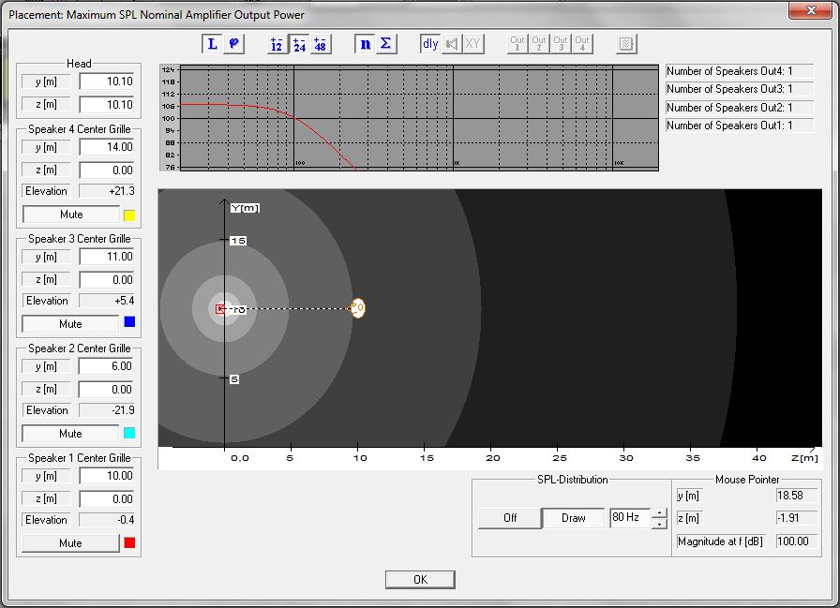Click the Y[m] axis label in plot
Viewport: 840px width, 608px height.
245,208
